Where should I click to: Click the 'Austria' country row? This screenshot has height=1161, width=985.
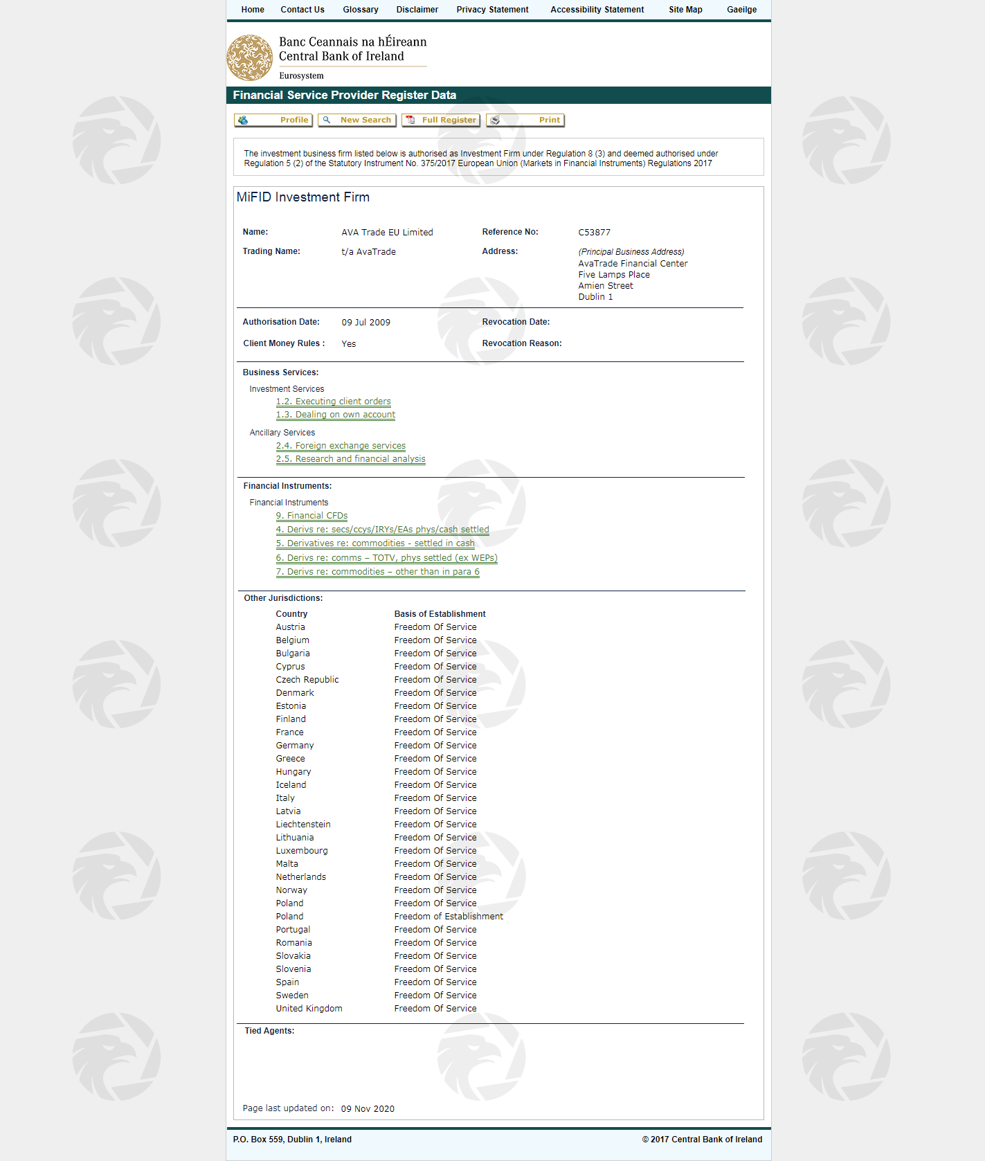[377, 627]
